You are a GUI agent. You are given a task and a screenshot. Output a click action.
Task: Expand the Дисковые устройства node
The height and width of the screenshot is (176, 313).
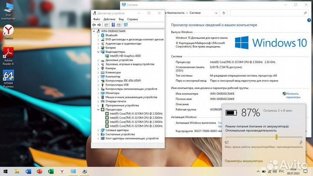98,60
